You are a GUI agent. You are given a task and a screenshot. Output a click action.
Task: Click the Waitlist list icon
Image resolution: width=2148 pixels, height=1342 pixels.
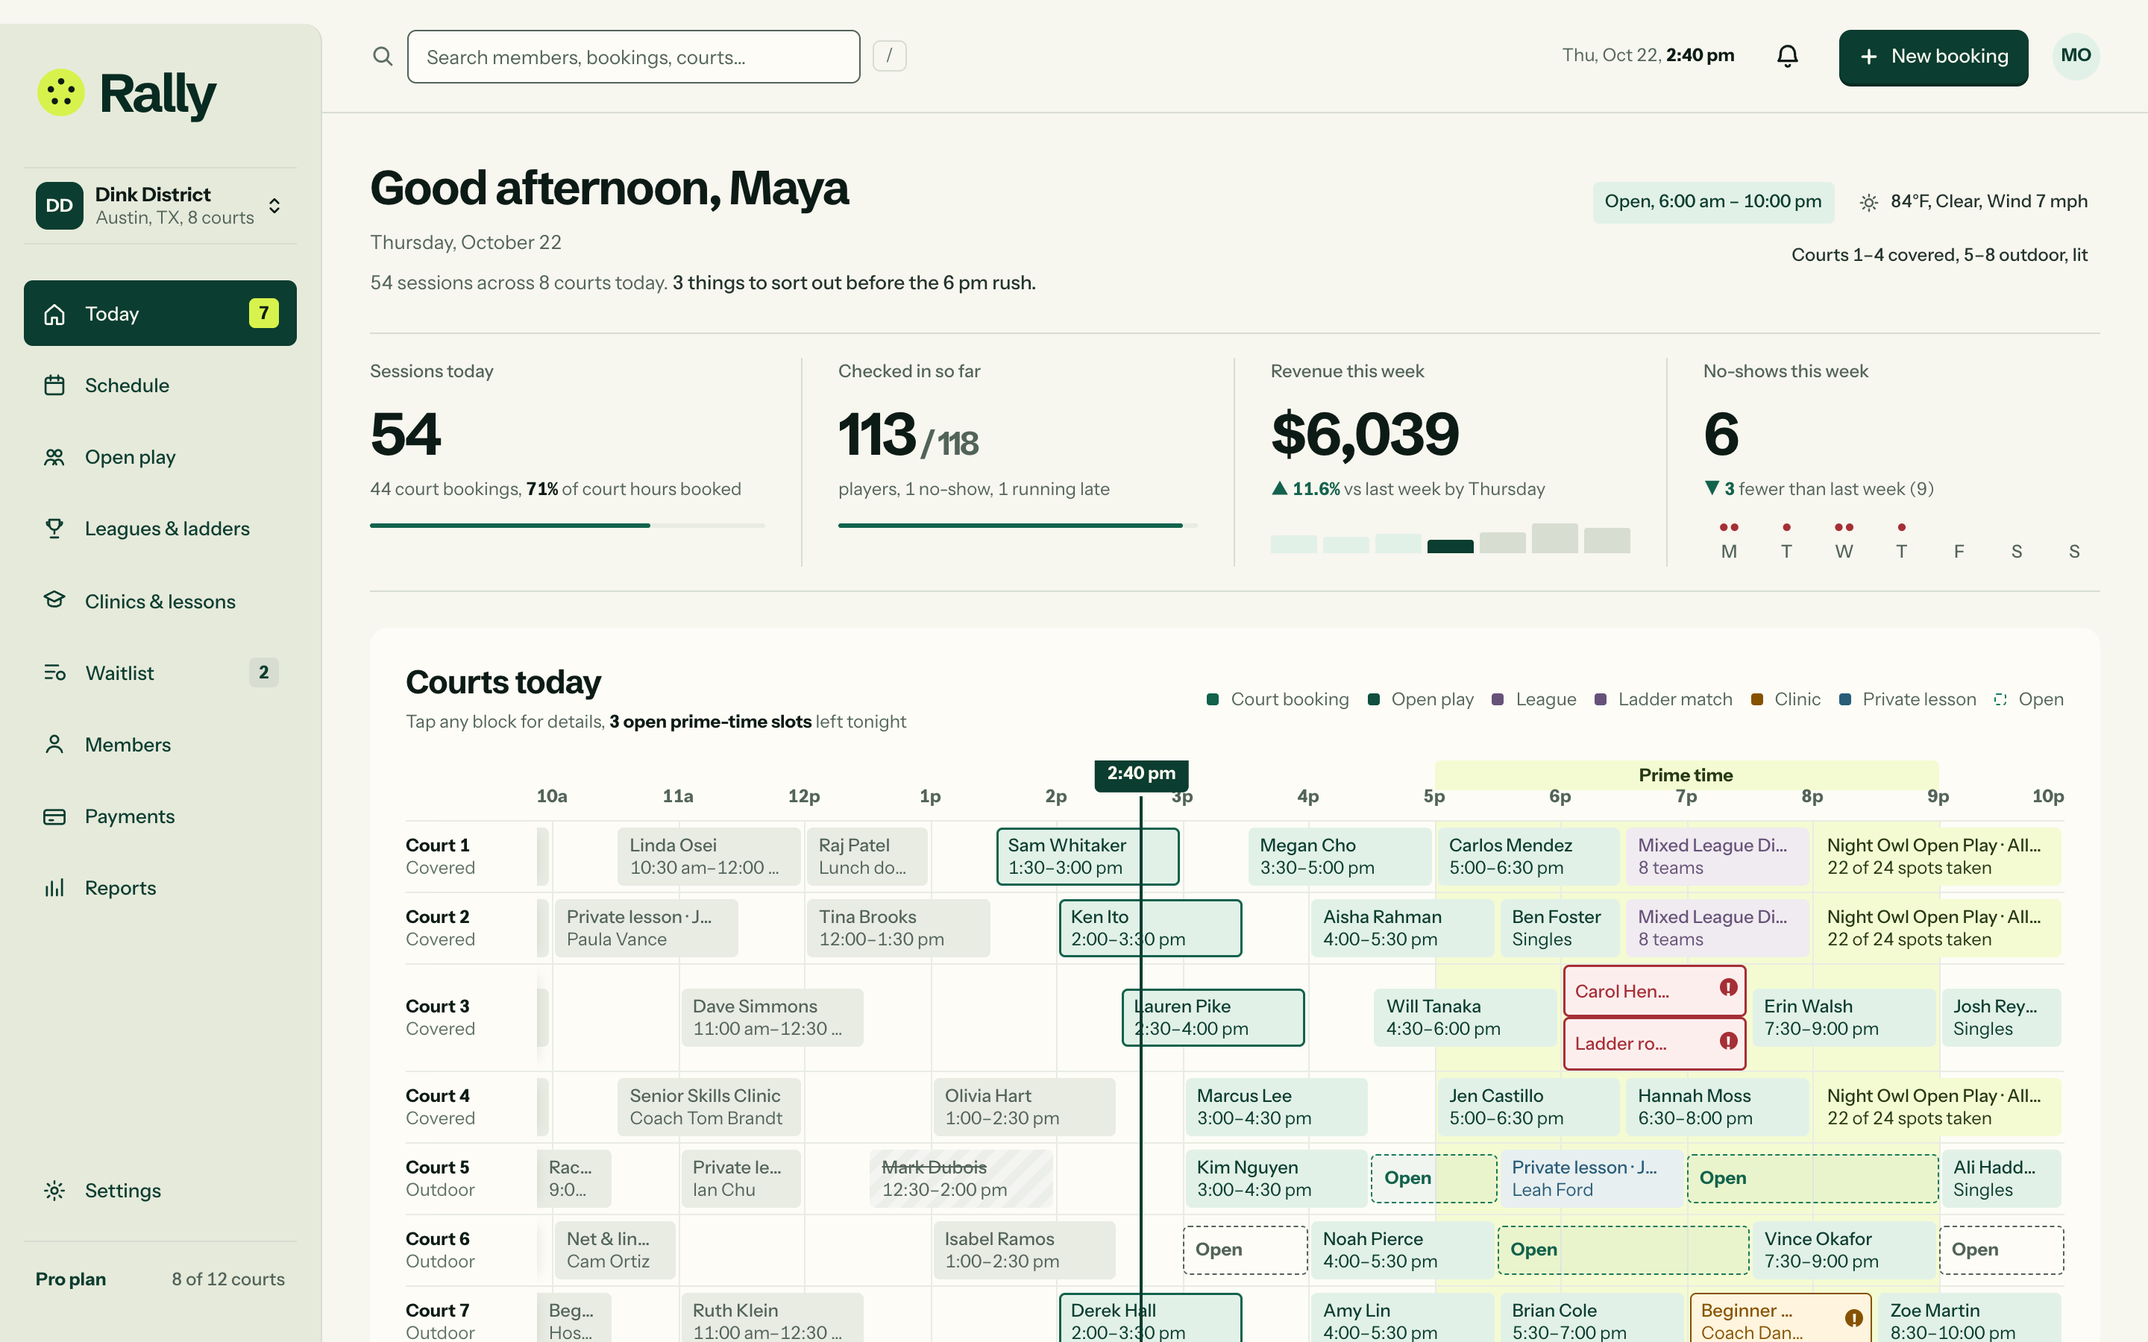click(54, 672)
